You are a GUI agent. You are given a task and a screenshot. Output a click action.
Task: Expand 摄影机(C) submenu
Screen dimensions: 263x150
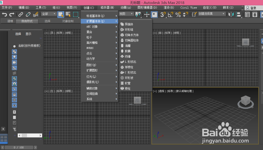tap(100, 82)
